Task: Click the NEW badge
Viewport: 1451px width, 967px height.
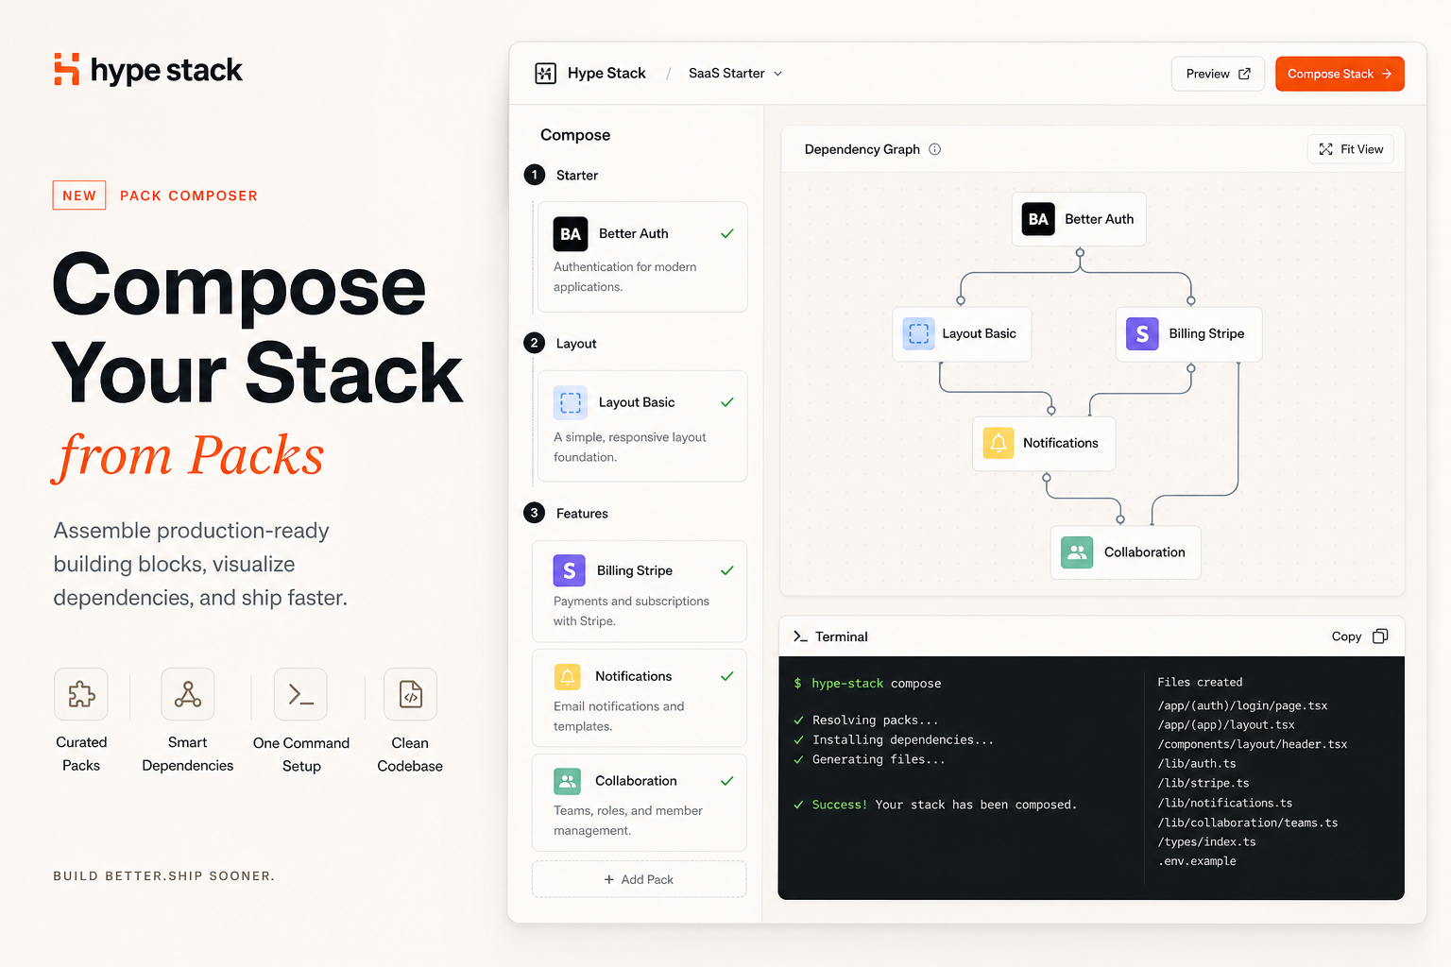Action: pyautogui.click(x=79, y=195)
